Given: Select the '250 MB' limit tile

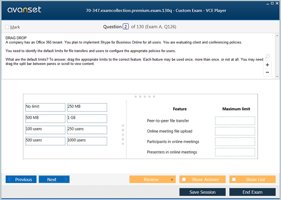Looking at the screenshot, I should click(x=87, y=107).
